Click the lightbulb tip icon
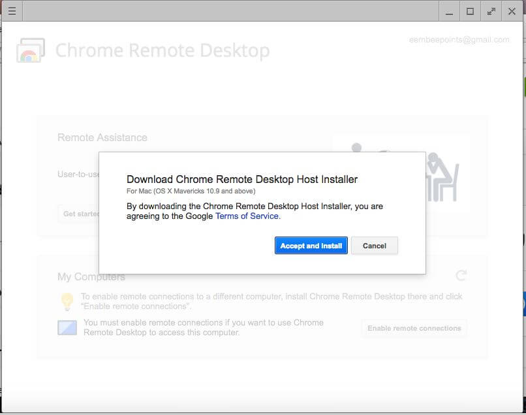 (x=67, y=301)
